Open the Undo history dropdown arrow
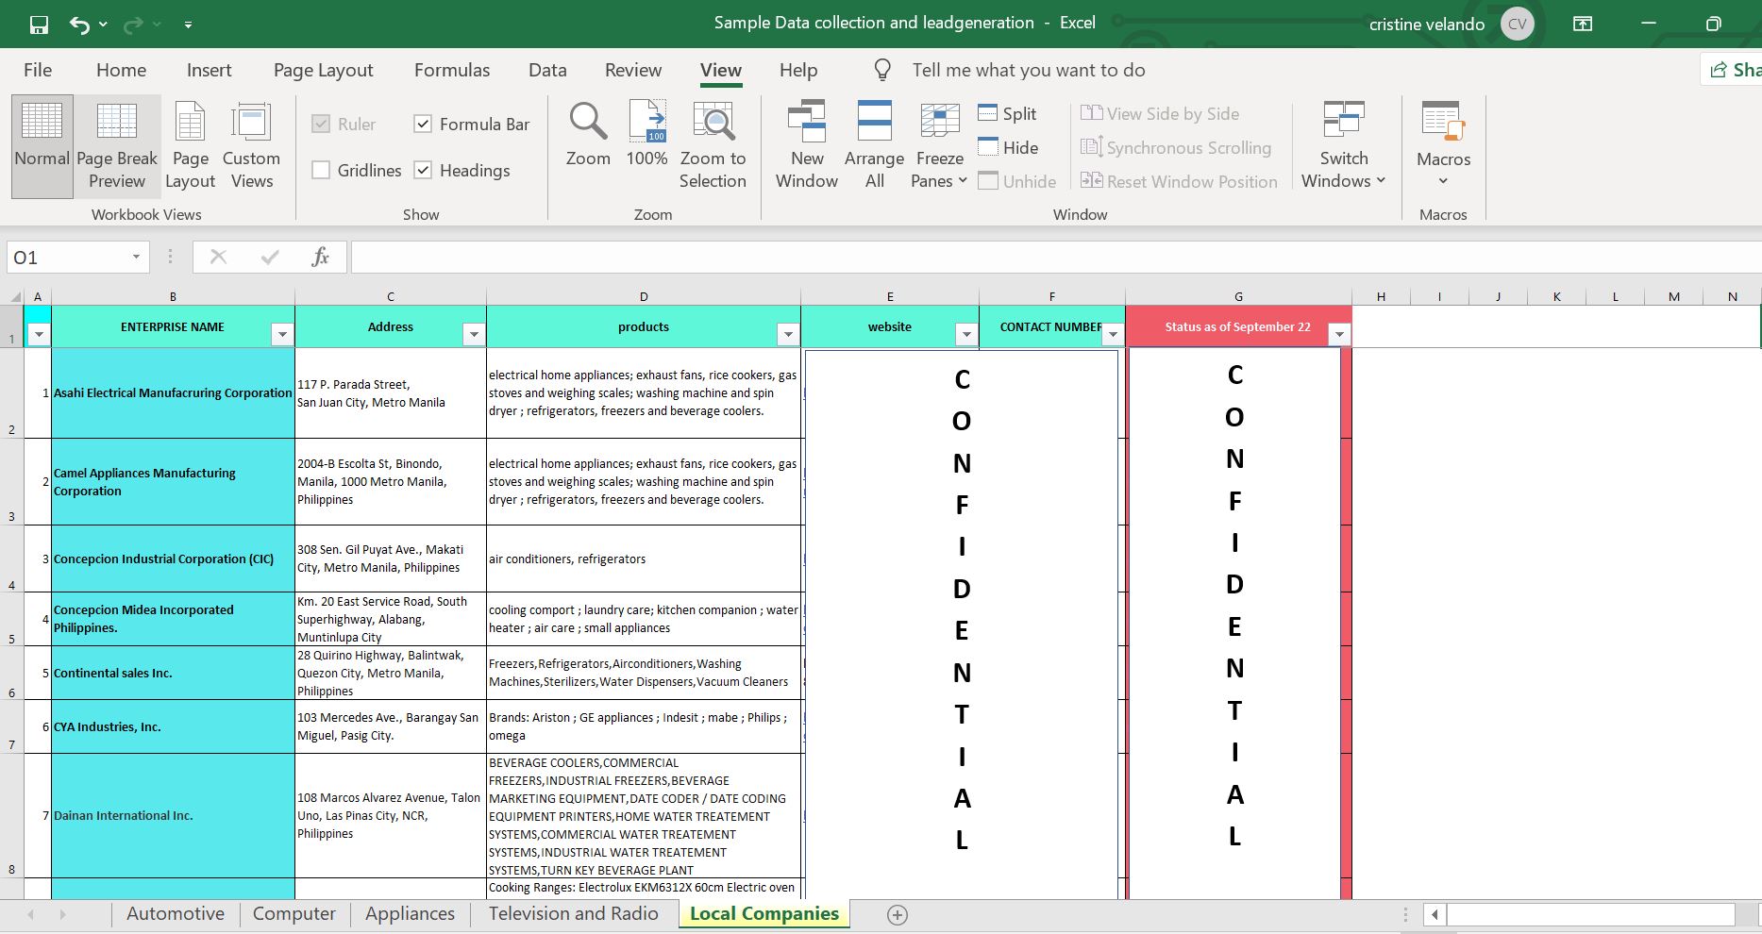 [103, 25]
